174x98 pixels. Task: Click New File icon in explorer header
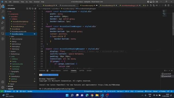pos(27,8)
